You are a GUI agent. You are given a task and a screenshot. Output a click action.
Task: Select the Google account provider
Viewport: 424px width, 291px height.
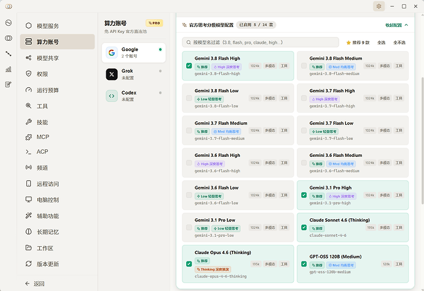pos(134,52)
